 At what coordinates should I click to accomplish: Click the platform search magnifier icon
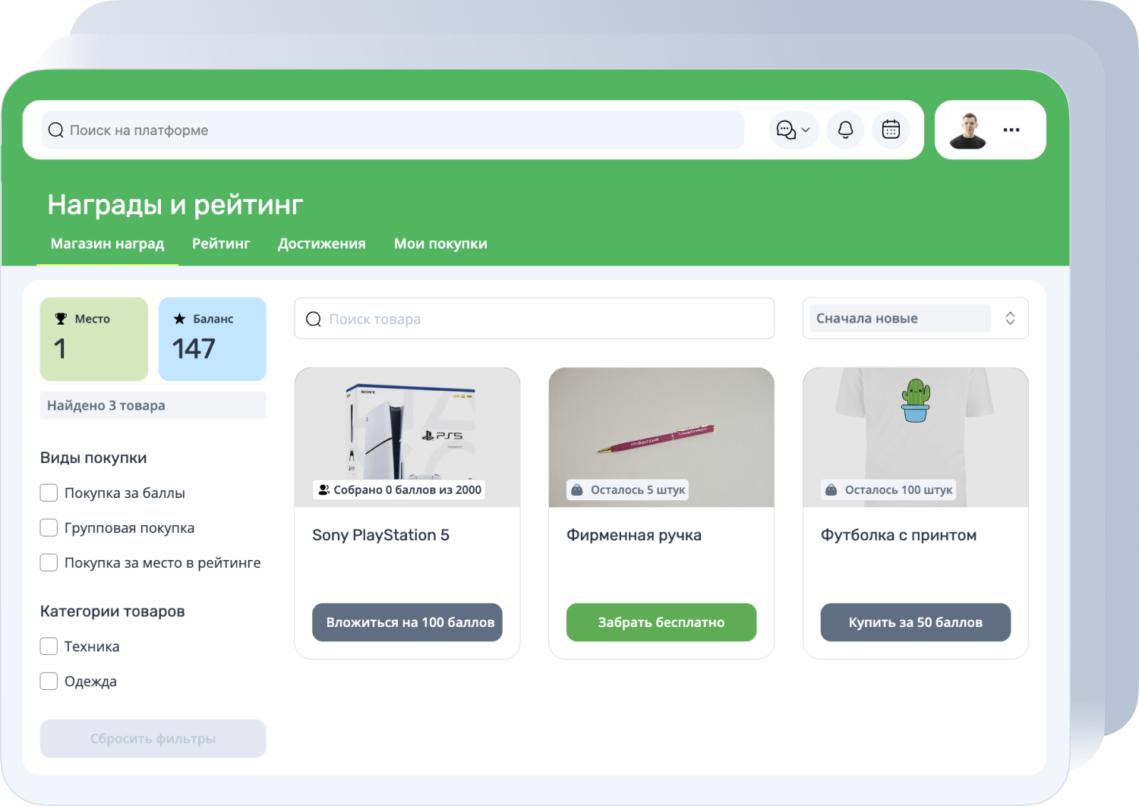55,131
